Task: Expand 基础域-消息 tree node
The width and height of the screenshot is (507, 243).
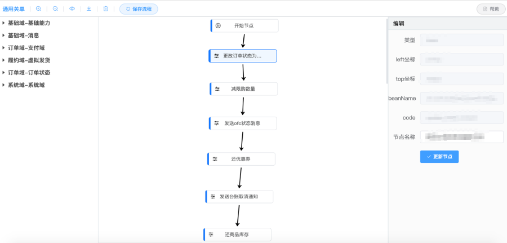Action: 4,36
